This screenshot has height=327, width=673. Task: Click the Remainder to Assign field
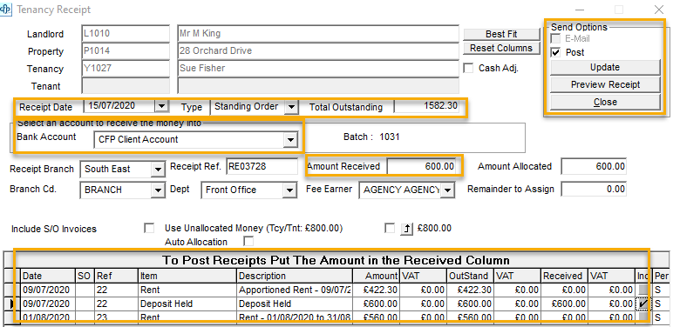click(x=594, y=189)
